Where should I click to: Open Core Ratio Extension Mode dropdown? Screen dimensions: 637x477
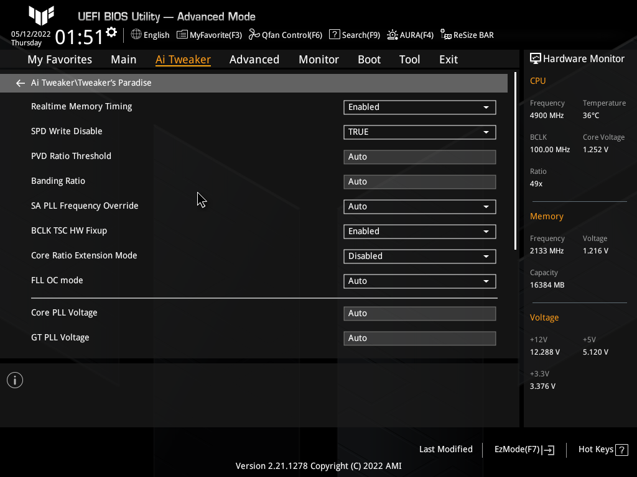click(420, 257)
